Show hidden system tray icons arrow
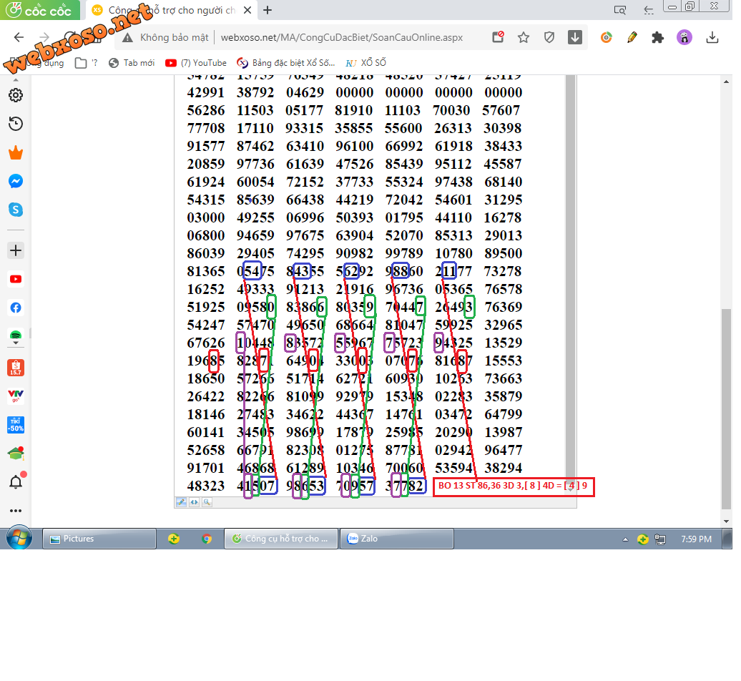 pos(626,539)
